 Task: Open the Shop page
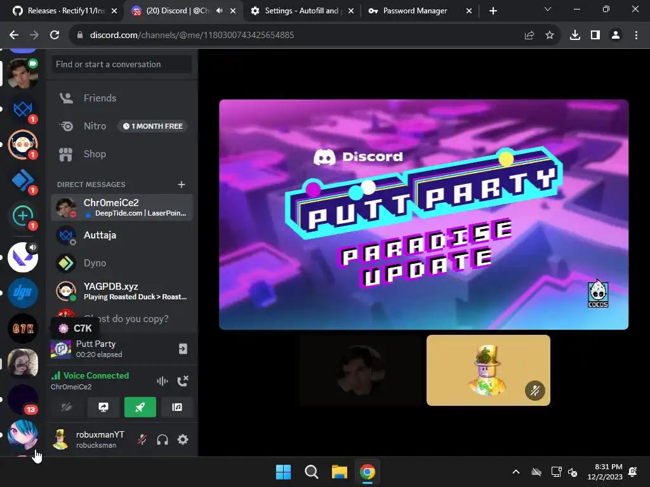pos(121,154)
